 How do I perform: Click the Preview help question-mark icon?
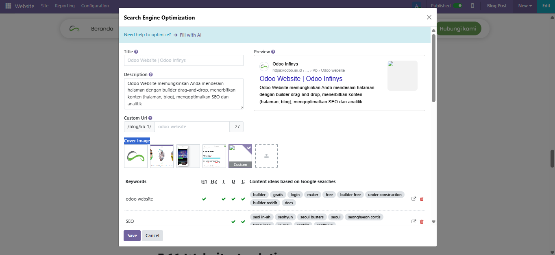click(x=273, y=52)
